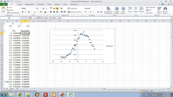Open the Clear dropdown
This screenshot has width=173, height=97.
point(149,13)
